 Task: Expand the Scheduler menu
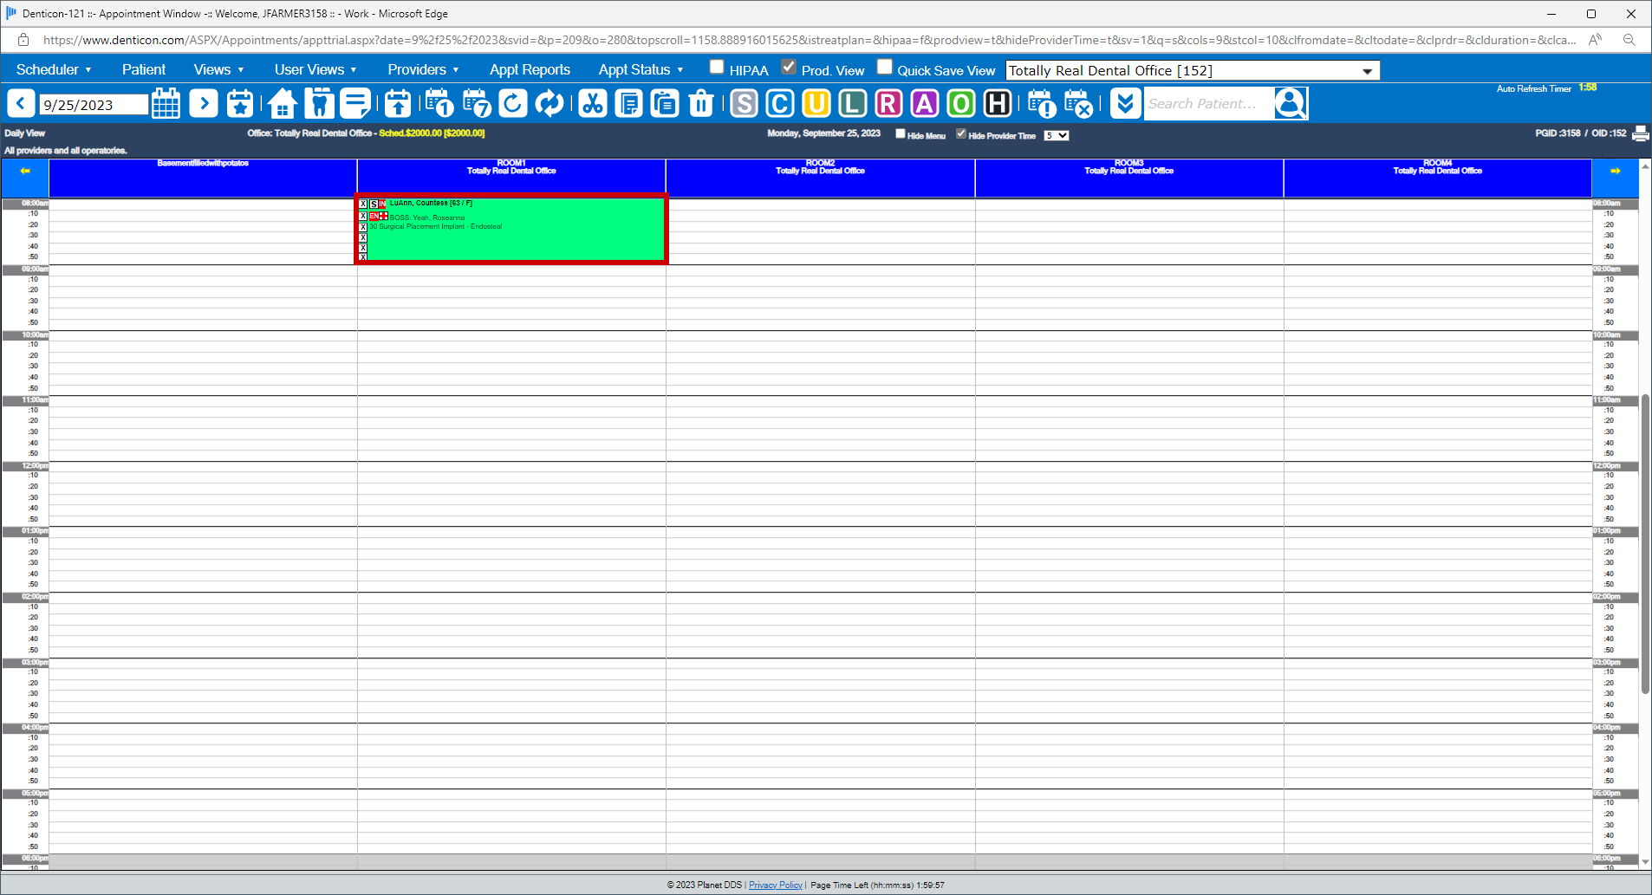click(x=54, y=69)
